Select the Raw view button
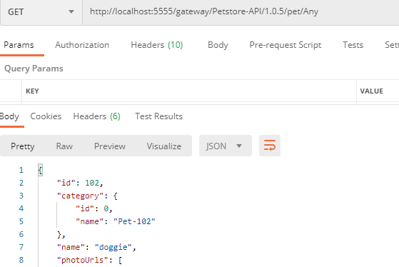 pos(64,146)
